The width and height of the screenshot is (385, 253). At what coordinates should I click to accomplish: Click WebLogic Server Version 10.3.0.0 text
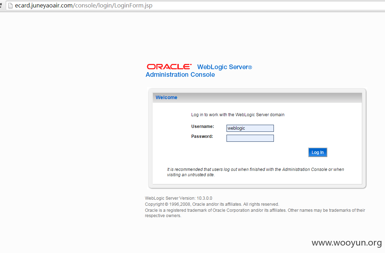[x=178, y=198]
